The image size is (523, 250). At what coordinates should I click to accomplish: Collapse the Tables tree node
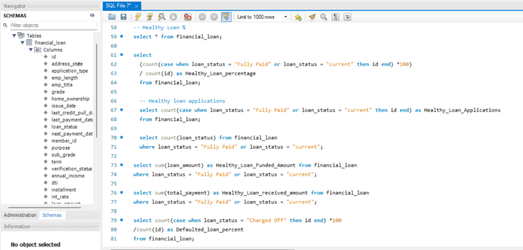[x=14, y=35]
